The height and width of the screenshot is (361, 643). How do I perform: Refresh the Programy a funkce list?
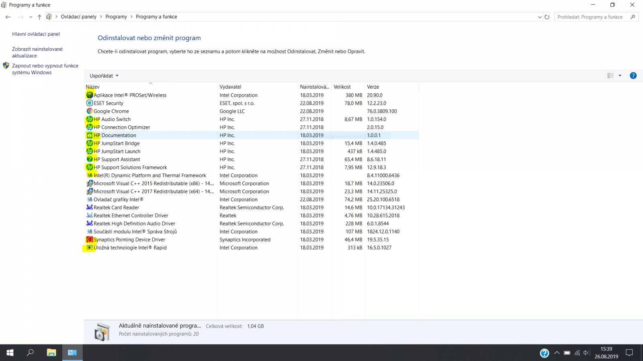click(547, 17)
